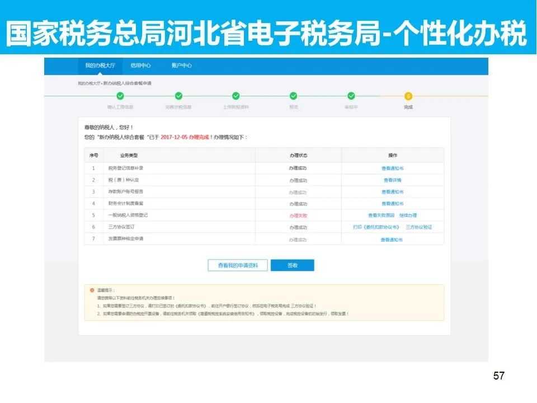Select the 完成 step label
The width and height of the screenshot is (537, 403).
[408, 107]
